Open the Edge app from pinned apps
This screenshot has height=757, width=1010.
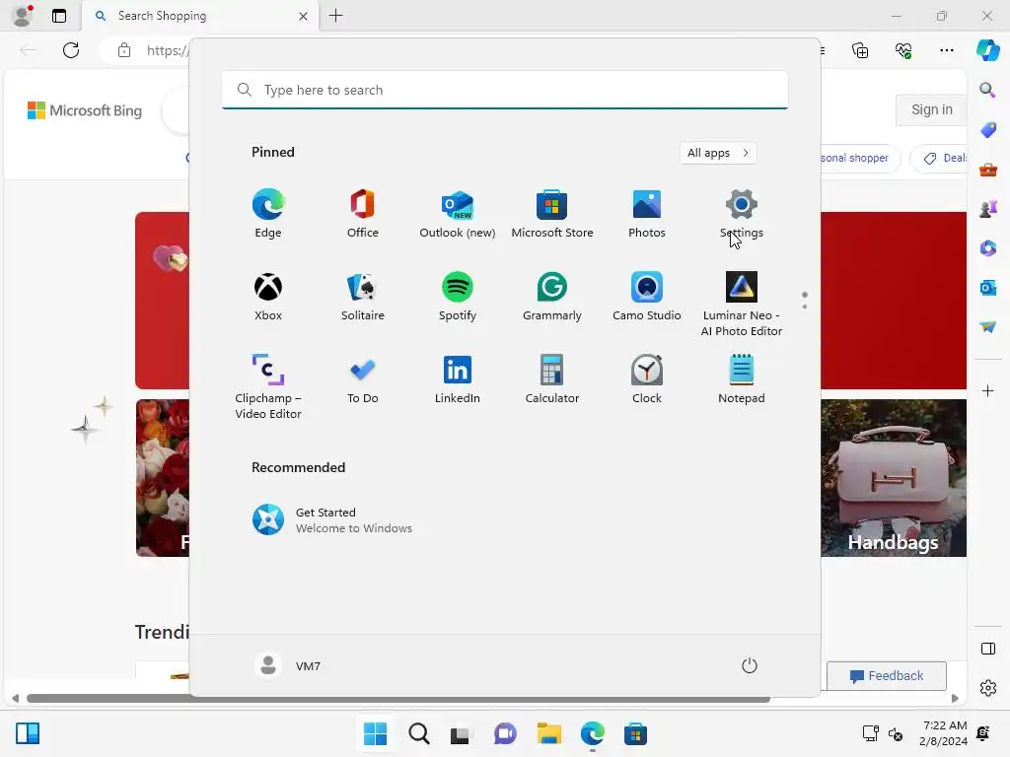[268, 214]
